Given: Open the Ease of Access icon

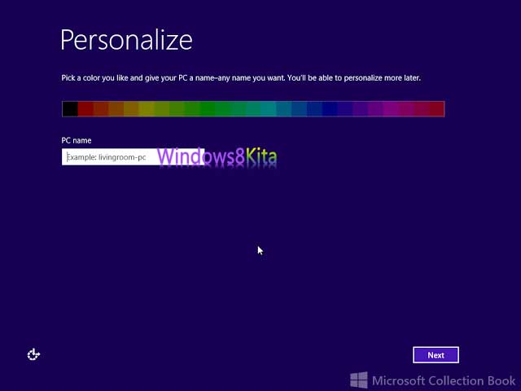Looking at the screenshot, I should pyautogui.click(x=33, y=354).
